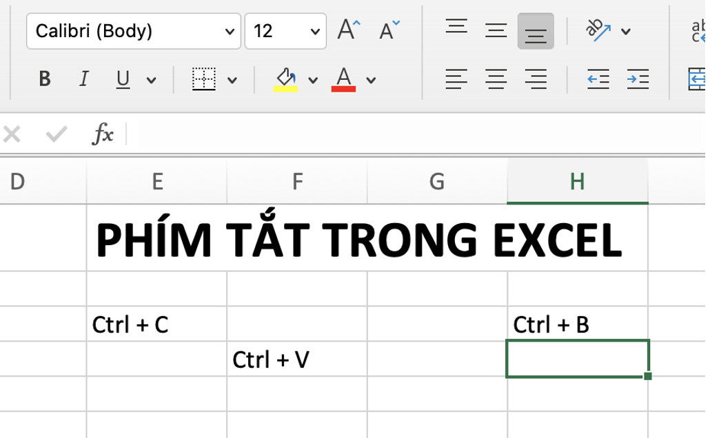710x438 pixels.
Task: Click the Wrap Text icon
Action: coord(699,31)
